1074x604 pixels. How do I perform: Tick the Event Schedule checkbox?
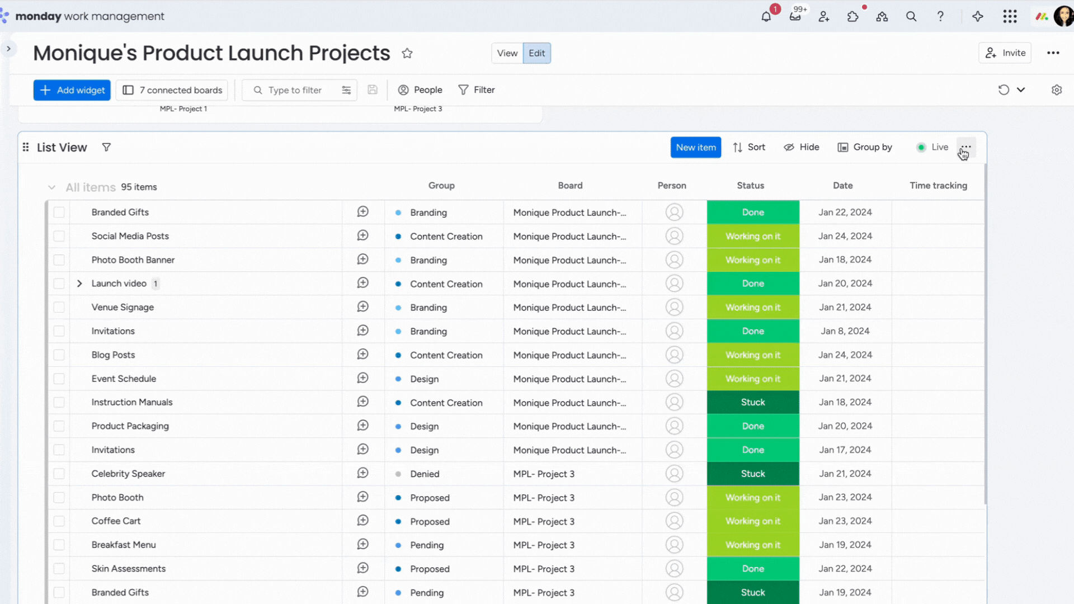[x=59, y=379]
